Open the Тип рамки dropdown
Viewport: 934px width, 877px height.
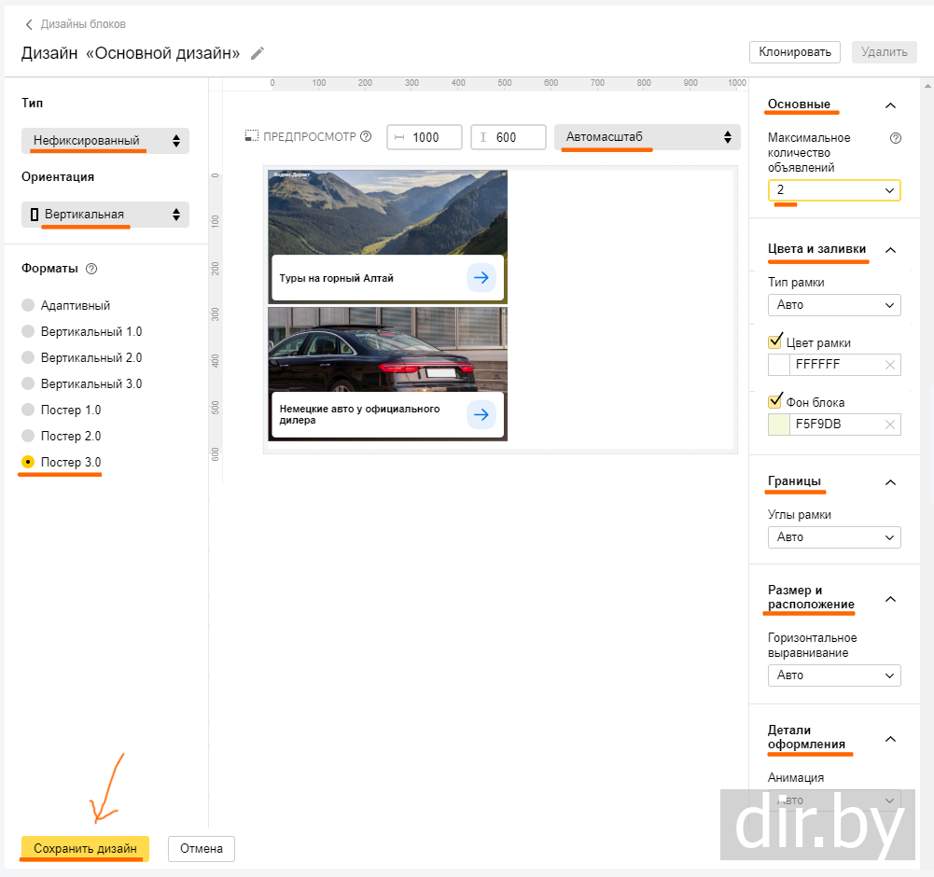pyautogui.click(x=834, y=305)
